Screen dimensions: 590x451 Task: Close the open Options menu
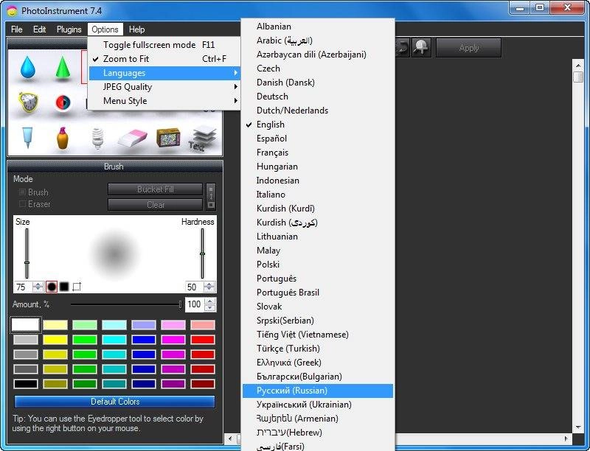(x=105, y=29)
